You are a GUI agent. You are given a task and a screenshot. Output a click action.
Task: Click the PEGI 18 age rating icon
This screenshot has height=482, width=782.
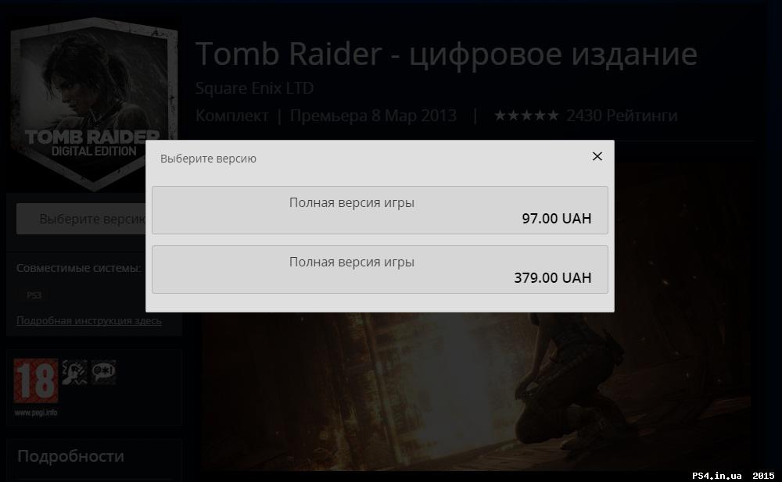click(36, 380)
